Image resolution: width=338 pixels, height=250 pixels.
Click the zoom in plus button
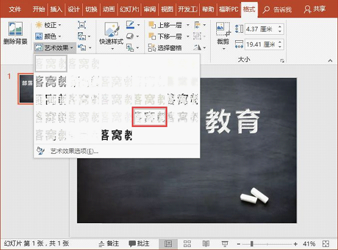(295, 244)
